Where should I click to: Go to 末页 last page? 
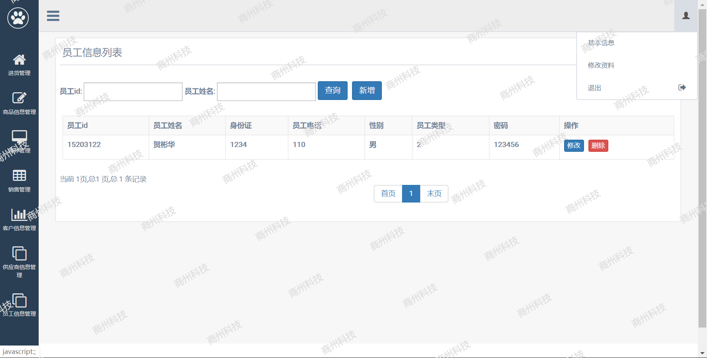point(434,194)
